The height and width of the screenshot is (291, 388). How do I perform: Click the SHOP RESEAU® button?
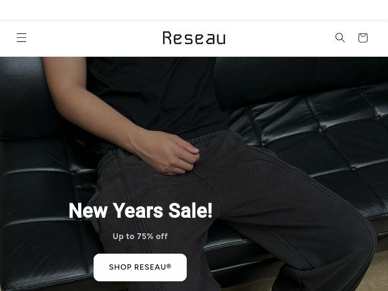click(140, 267)
